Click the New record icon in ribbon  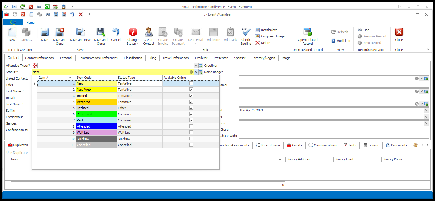pyautogui.click(x=12, y=32)
